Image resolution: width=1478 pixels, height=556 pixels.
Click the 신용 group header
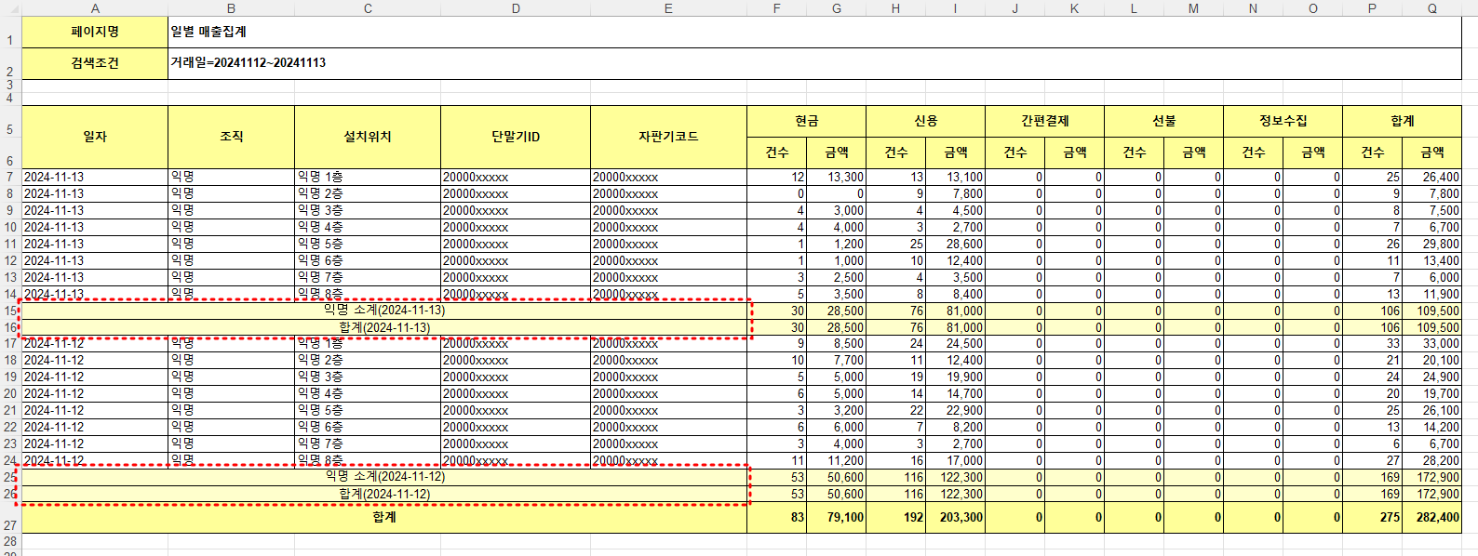(x=926, y=121)
